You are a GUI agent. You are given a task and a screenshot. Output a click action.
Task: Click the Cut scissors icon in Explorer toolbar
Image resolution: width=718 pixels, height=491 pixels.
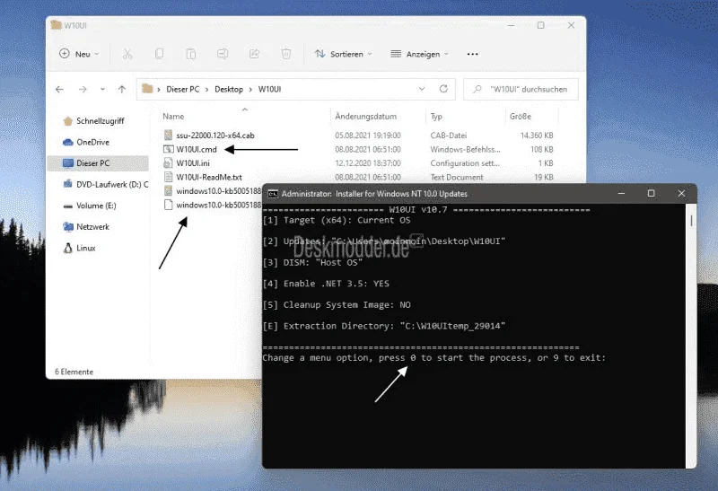(127, 54)
